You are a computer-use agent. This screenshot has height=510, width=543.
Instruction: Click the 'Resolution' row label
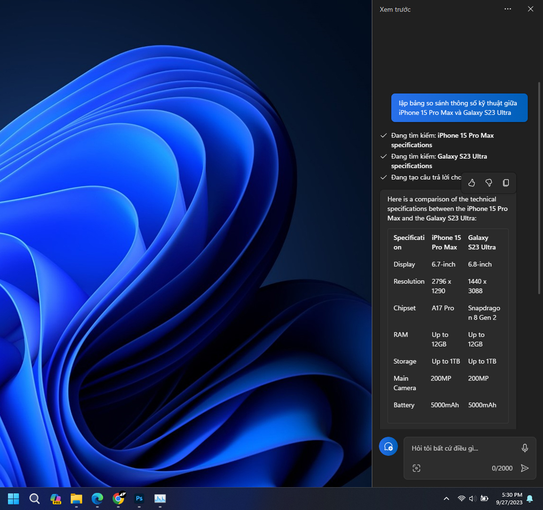point(409,281)
